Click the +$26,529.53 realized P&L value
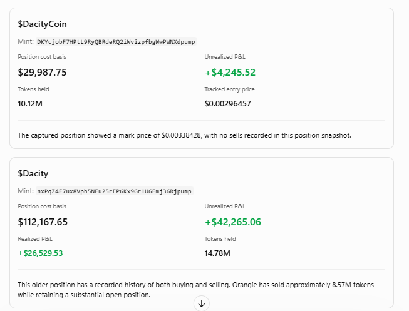 point(40,253)
